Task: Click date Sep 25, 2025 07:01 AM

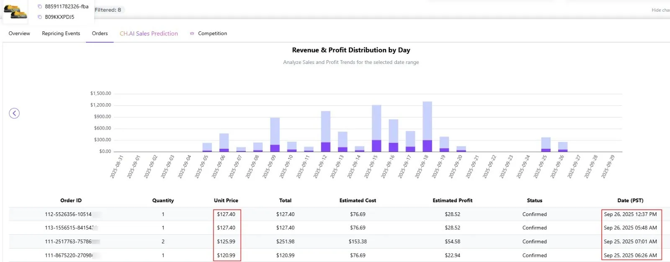Action: (x=630, y=242)
